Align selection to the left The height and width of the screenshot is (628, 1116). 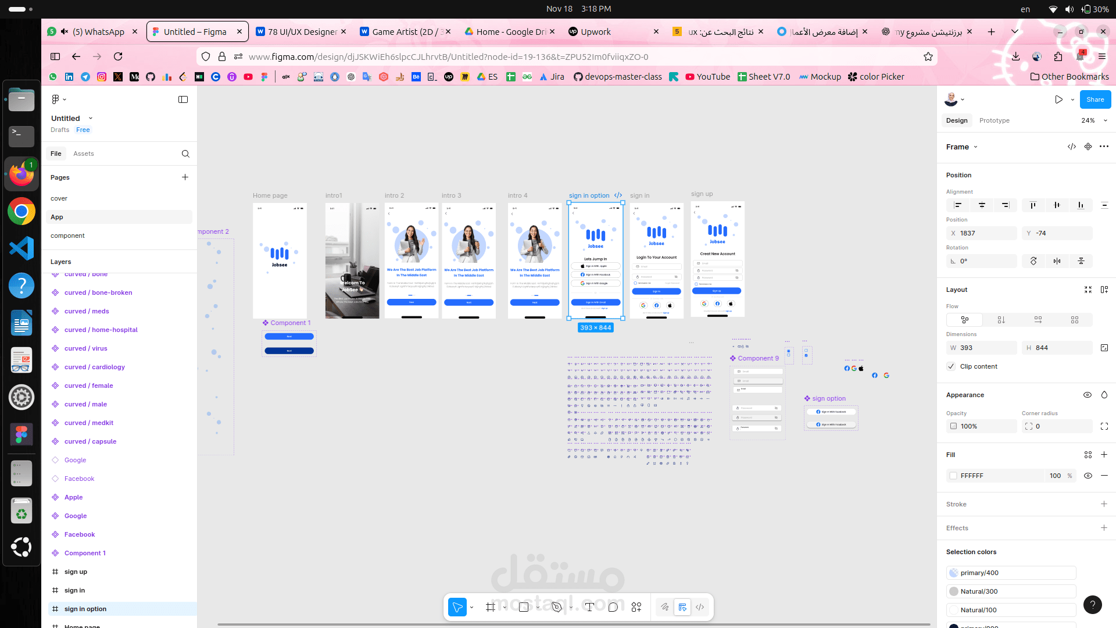click(958, 205)
